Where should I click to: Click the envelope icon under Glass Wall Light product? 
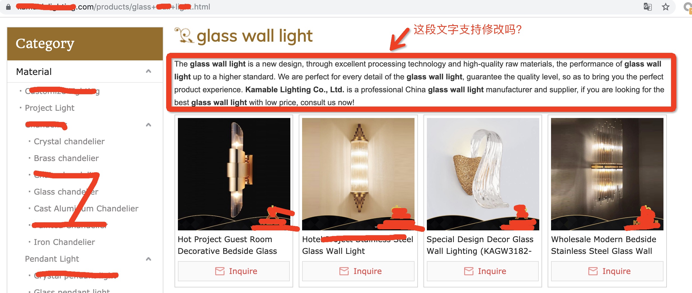(x=344, y=271)
